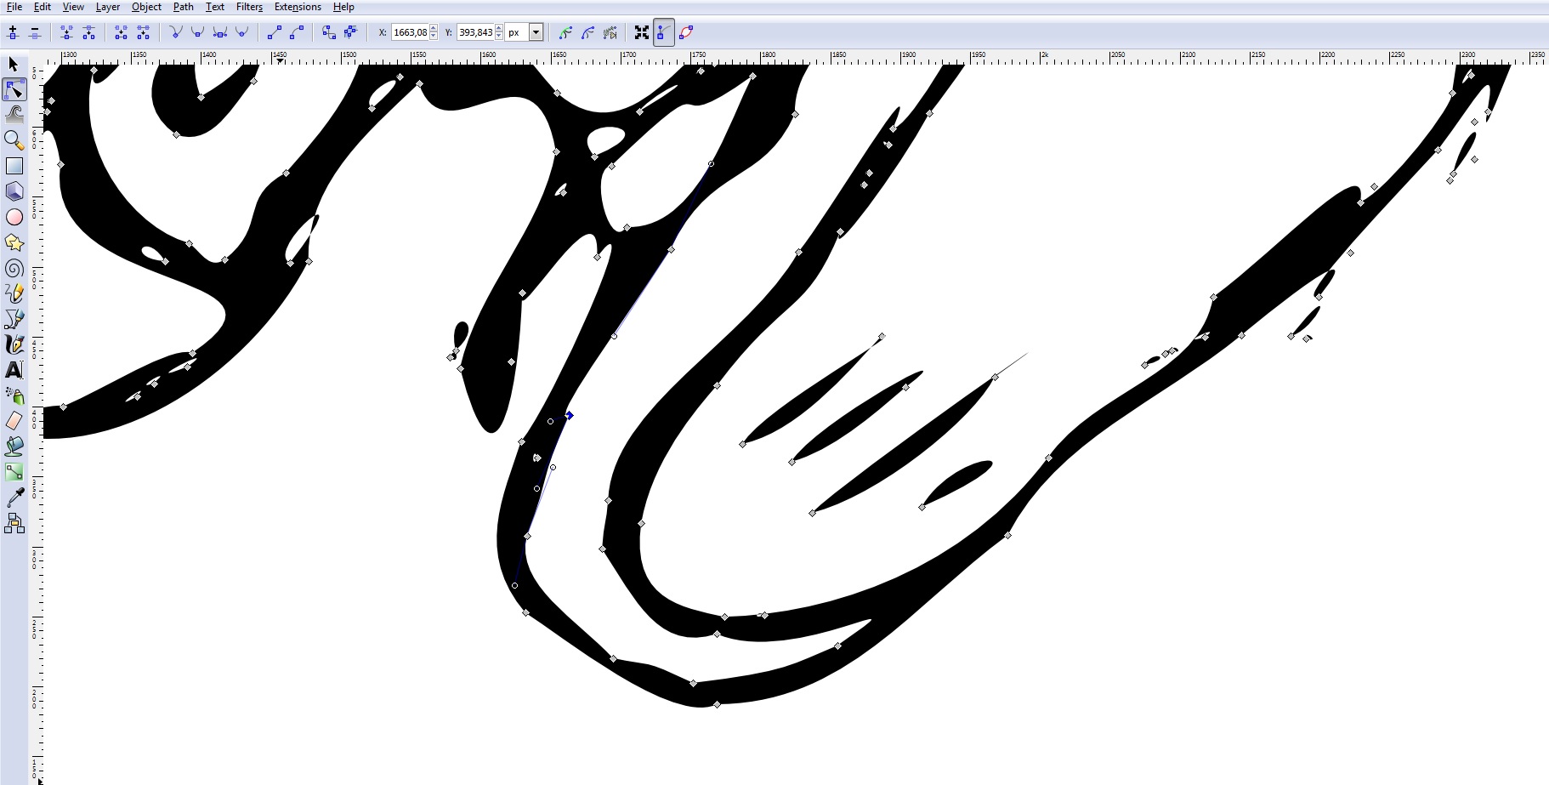Viewport: 1549px width, 785px height.
Task: Make selected nodes corner
Action: tap(176, 32)
